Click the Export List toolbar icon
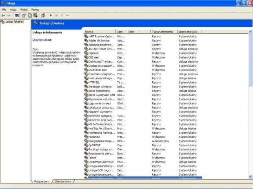 36,15
